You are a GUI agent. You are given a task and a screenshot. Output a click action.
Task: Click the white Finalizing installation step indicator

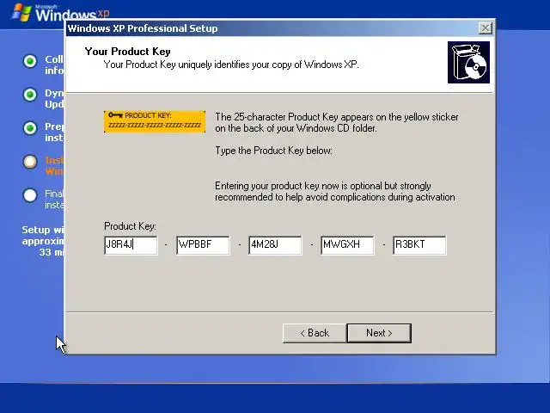(x=30, y=195)
